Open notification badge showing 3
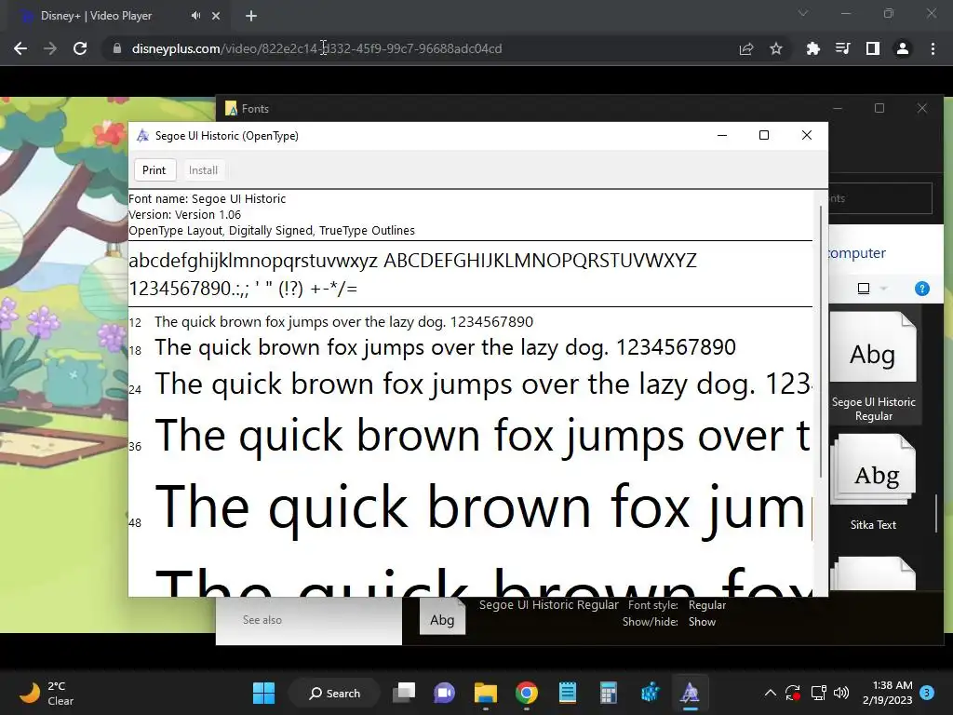 coord(927,693)
